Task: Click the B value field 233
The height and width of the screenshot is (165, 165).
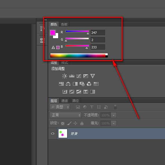Action: pyautogui.click(x=98, y=47)
